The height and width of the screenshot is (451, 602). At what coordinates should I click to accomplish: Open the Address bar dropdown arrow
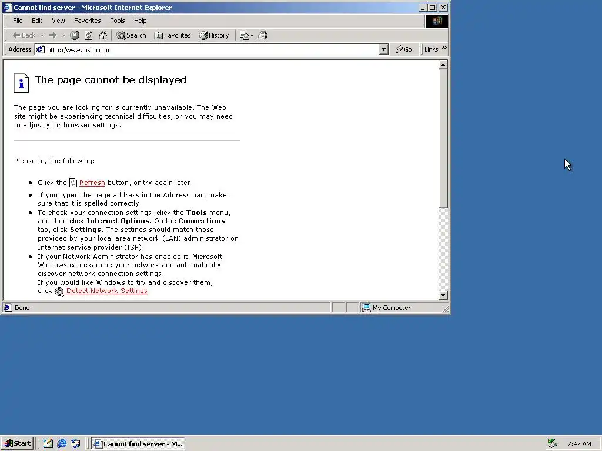tap(383, 49)
